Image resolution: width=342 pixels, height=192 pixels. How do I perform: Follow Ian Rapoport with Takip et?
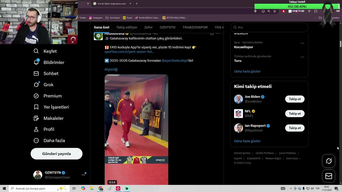(295, 128)
